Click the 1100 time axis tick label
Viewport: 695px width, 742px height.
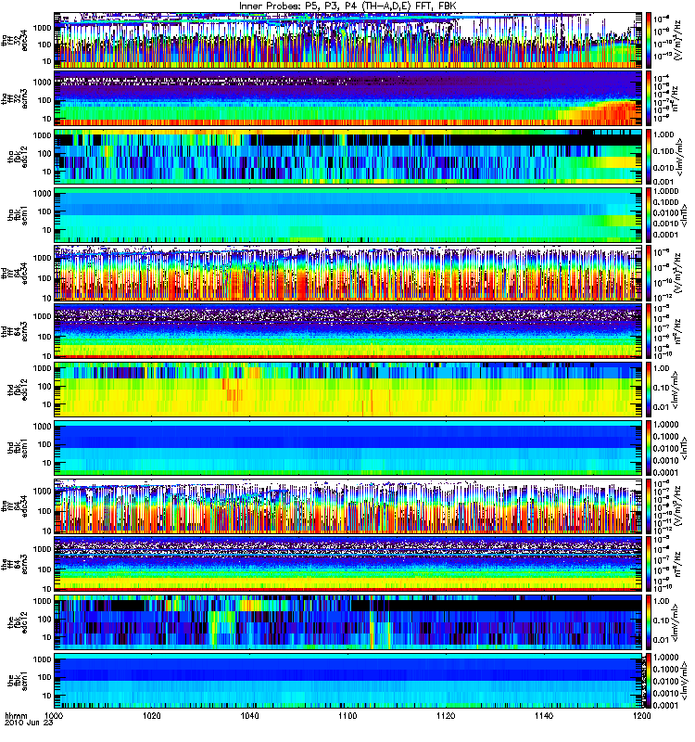coord(347,715)
